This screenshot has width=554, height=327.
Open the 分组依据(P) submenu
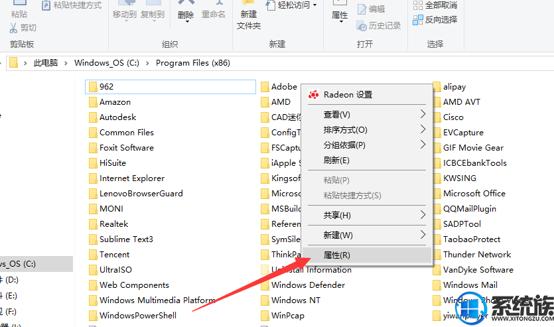367,145
